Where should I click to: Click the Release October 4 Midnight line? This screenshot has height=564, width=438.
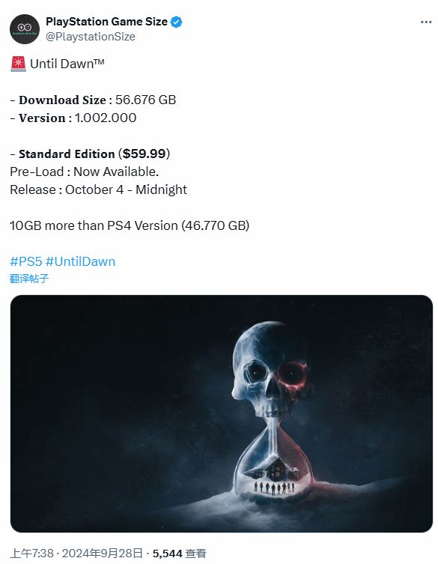pyautogui.click(x=99, y=189)
